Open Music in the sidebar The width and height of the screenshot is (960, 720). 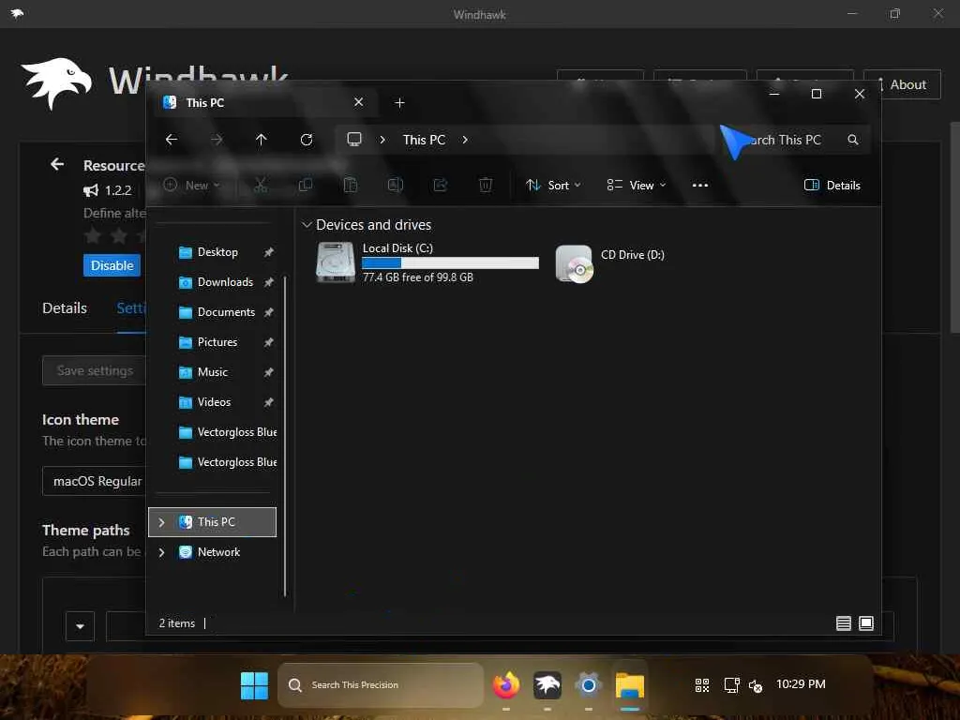[212, 372]
